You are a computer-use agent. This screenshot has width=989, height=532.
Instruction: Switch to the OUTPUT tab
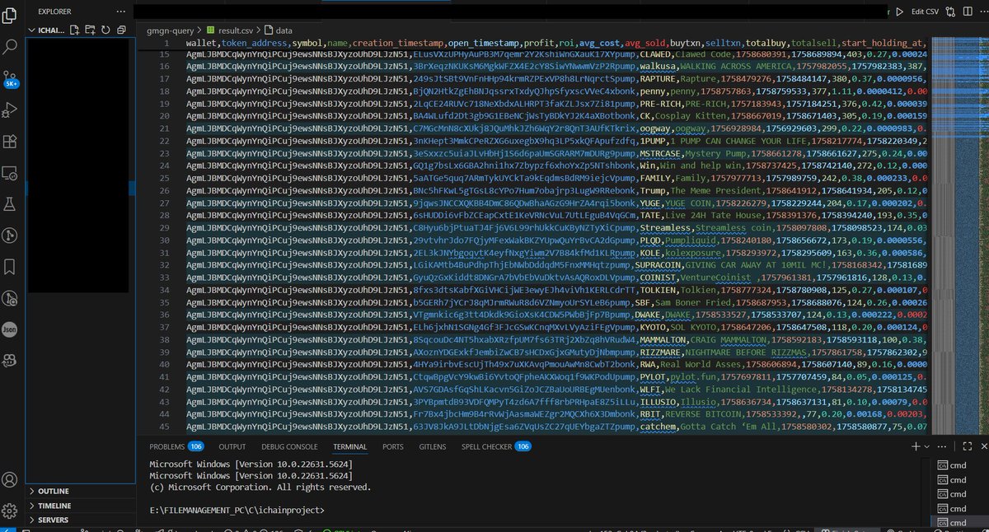tap(232, 446)
